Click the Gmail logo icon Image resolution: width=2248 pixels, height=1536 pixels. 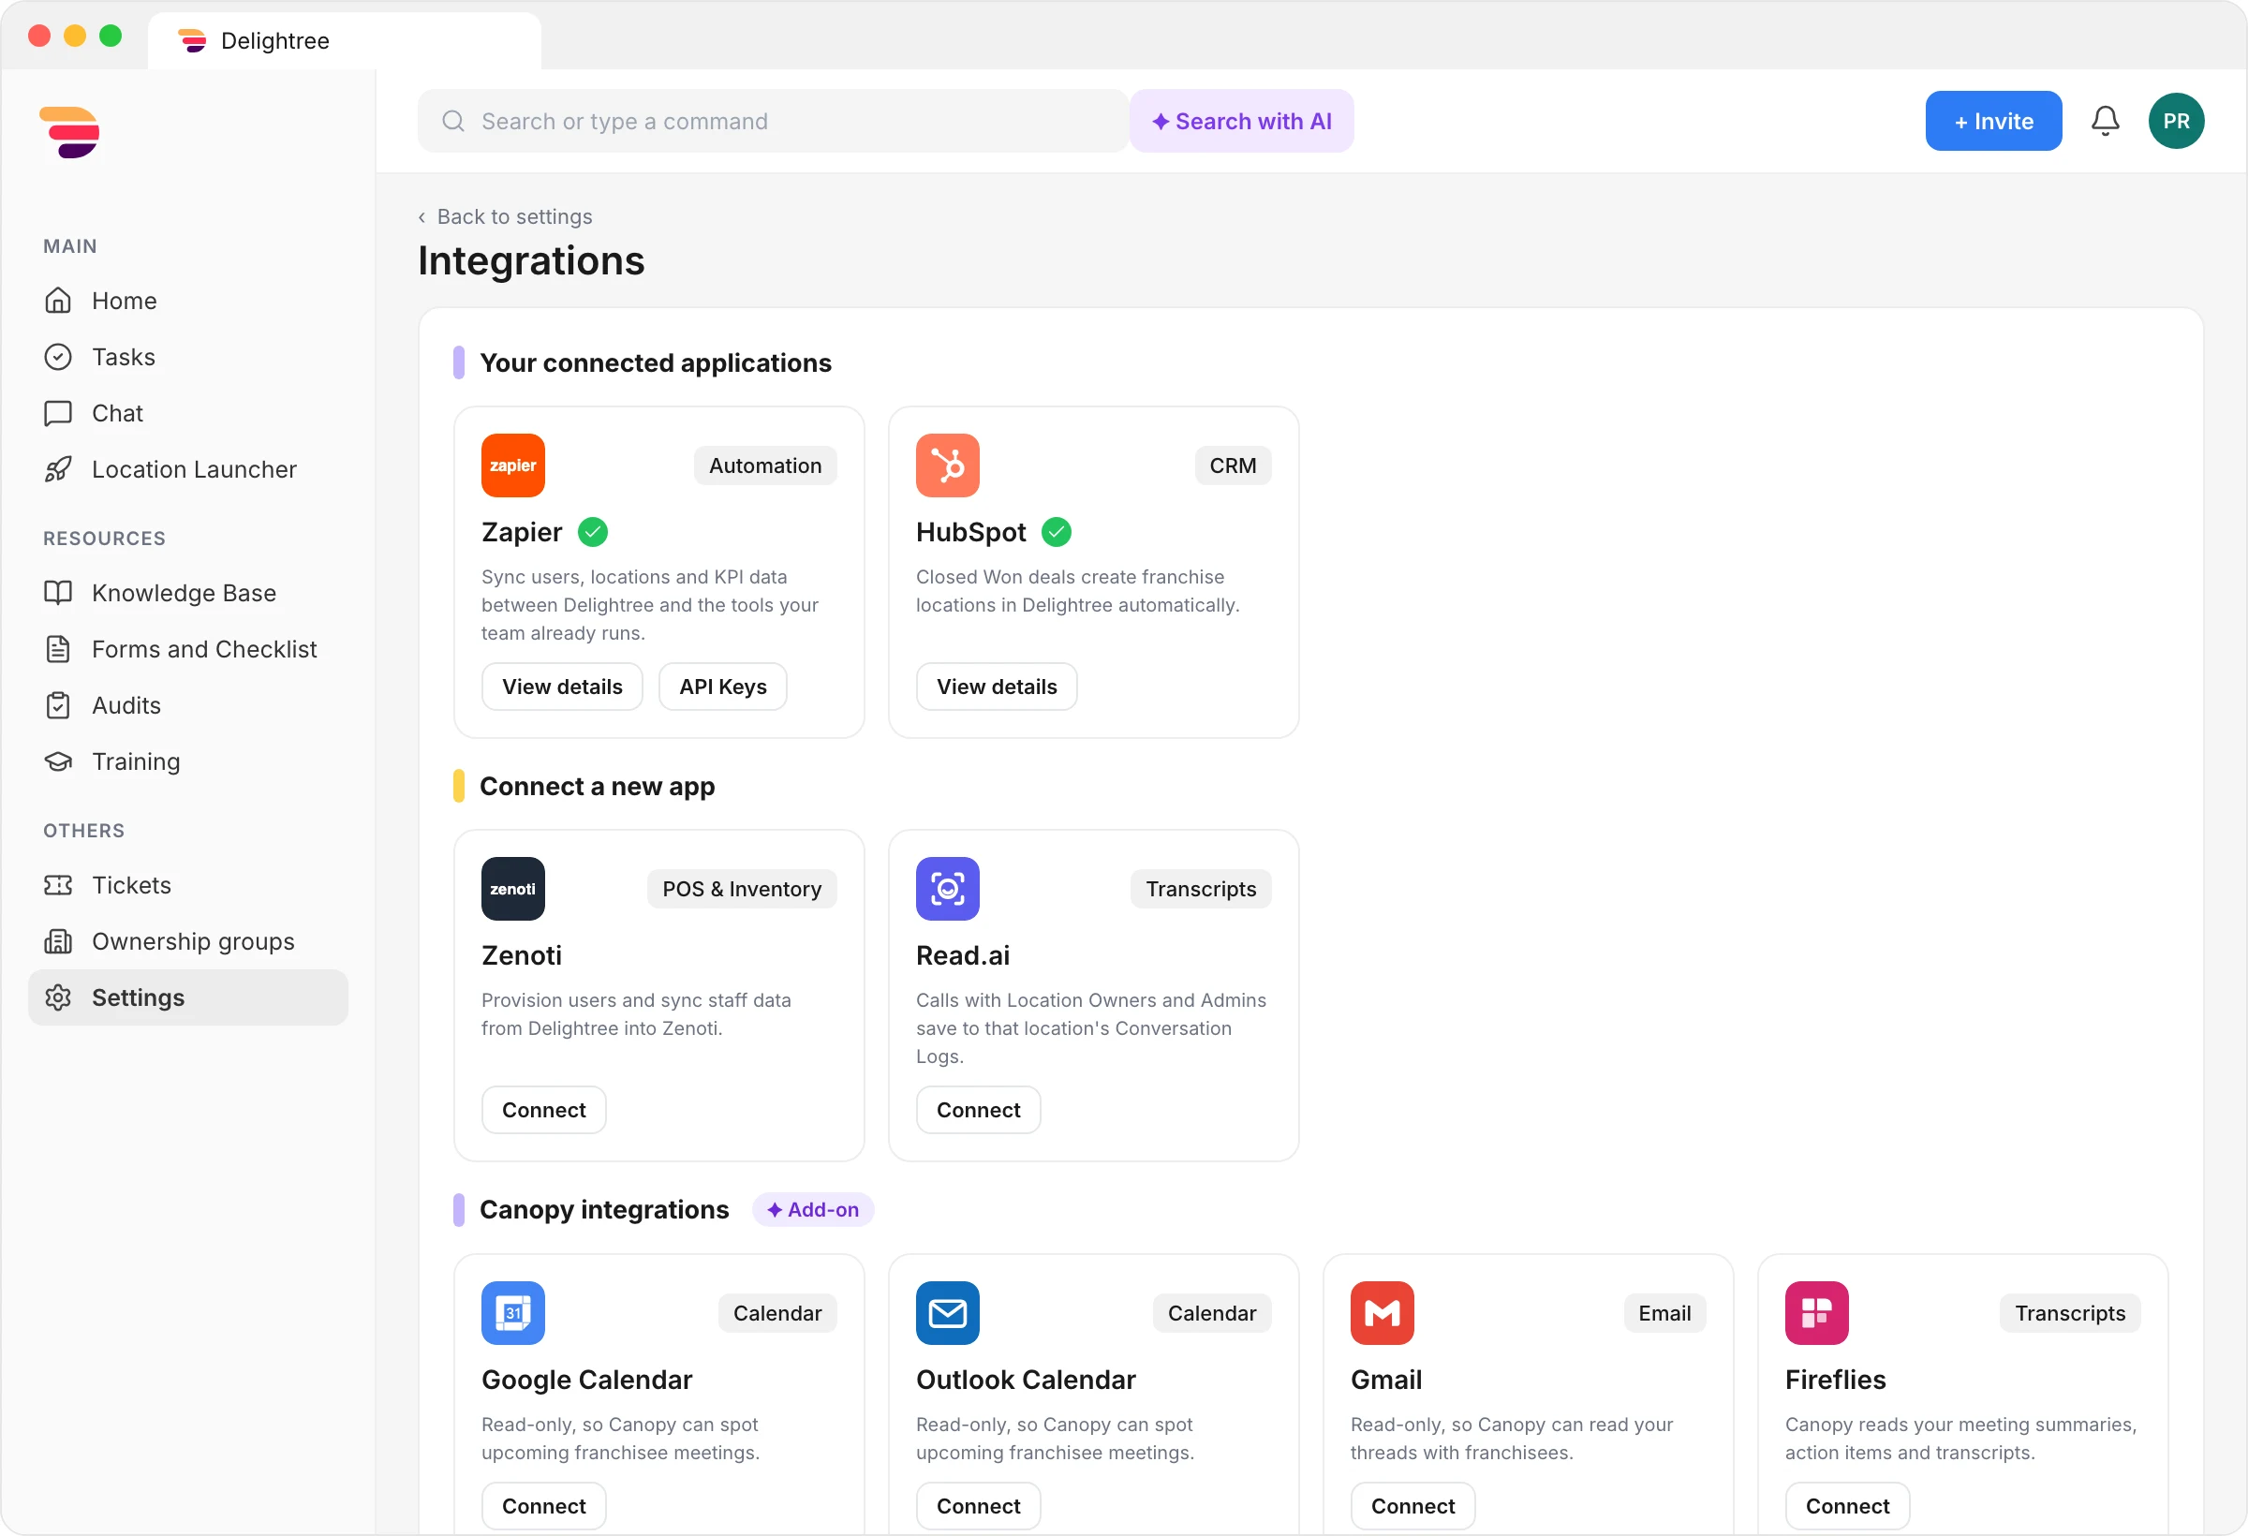point(1382,1312)
